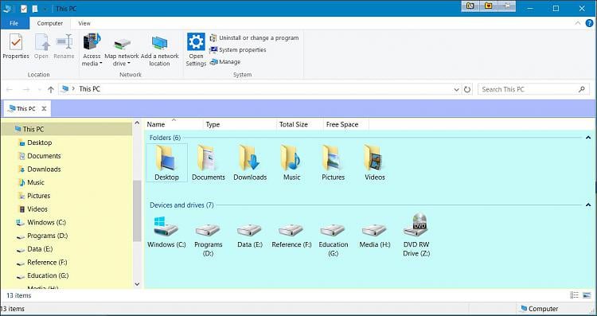This screenshot has height=316, width=597.
Task: Switch to the View ribbon tab
Action: [84, 23]
